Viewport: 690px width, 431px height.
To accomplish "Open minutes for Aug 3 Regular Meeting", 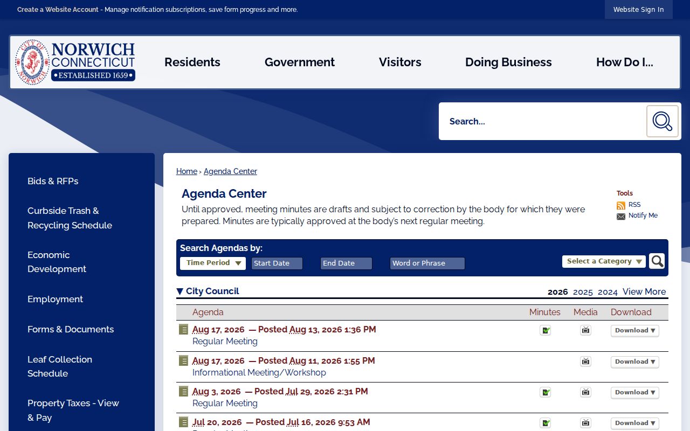I will [545, 392].
